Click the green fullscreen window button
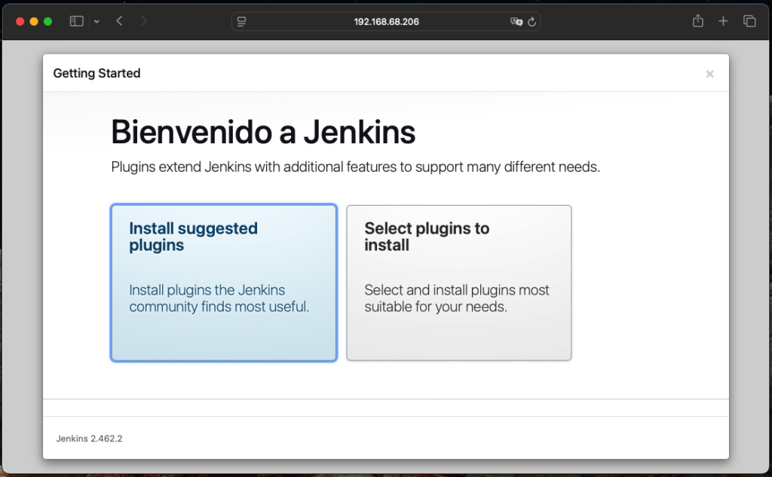This screenshot has height=477, width=772. 47,22
